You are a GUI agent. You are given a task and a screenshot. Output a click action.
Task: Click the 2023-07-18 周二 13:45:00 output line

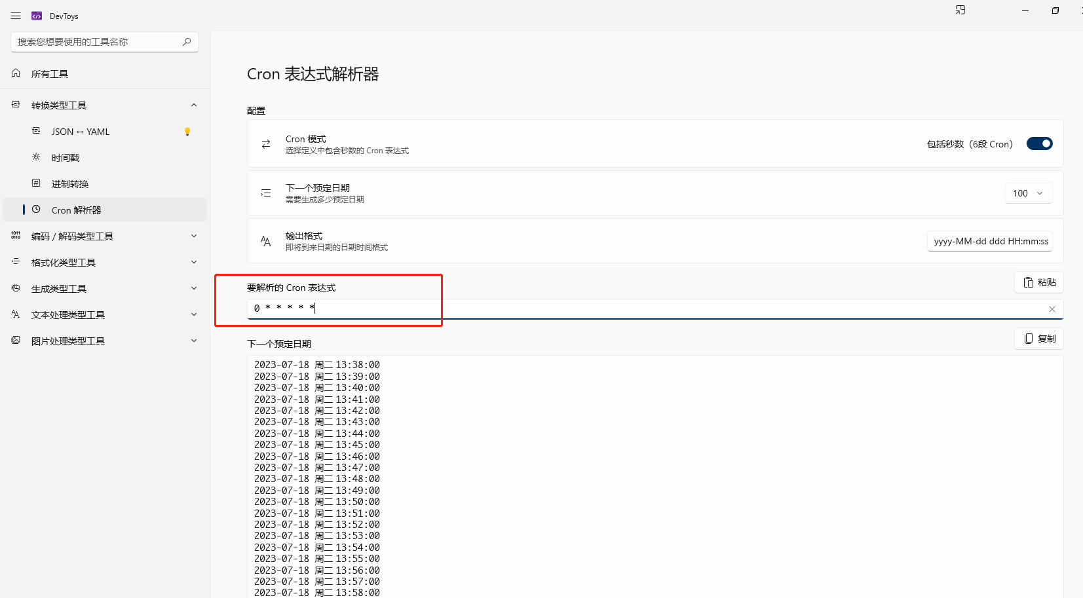[317, 445]
